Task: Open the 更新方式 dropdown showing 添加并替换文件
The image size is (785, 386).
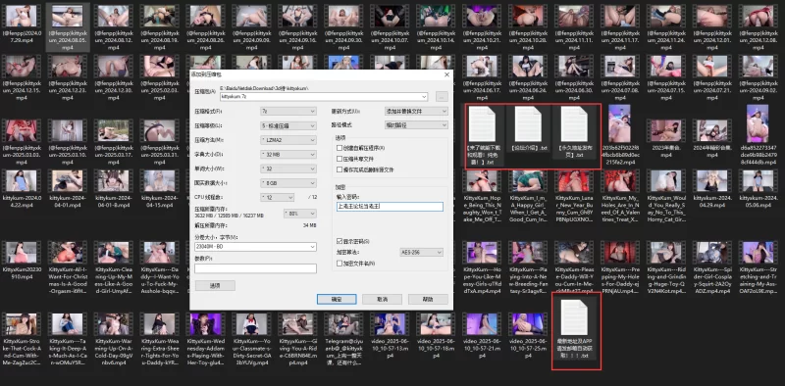Action: click(416, 111)
